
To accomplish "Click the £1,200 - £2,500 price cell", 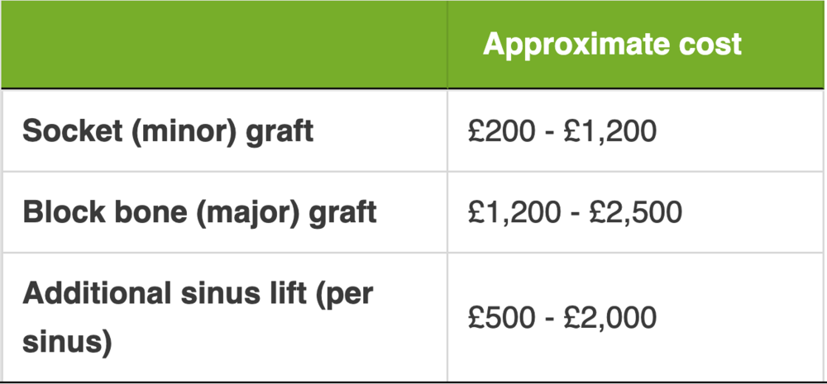I will pyautogui.click(x=575, y=212).
